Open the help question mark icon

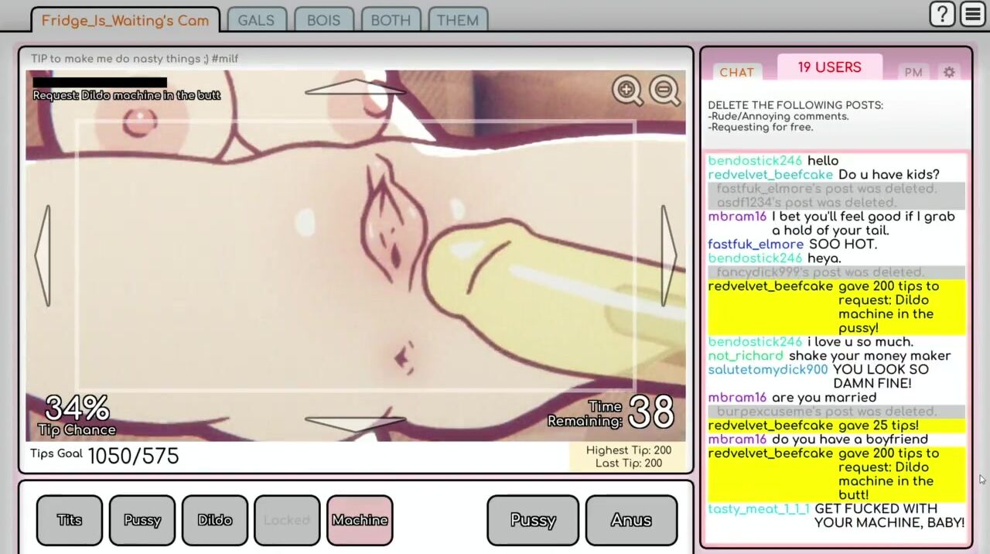pyautogui.click(x=942, y=14)
